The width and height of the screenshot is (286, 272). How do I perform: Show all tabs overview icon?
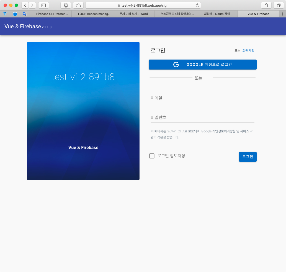click(279, 5)
